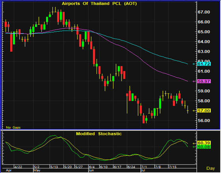This screenshot has height=173, width=221.
Task: Click the cyan 61.72 moving average price tag
Action: pos(204,64)
